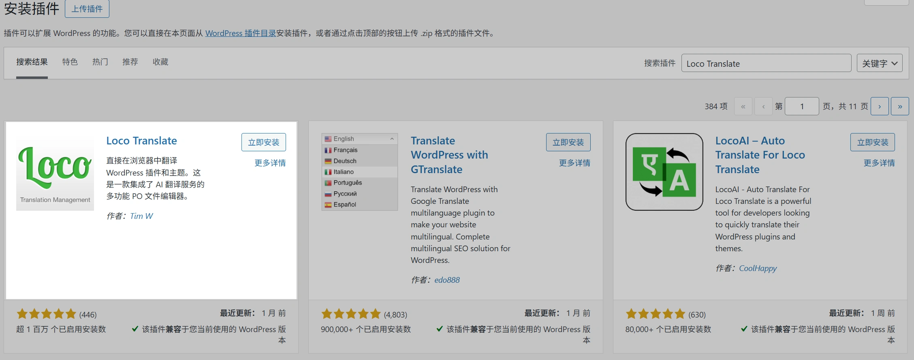Viewport: 914px width, 360px height.
Task: Switch to the 搜索结果 tab
Action: coord(32,62)
